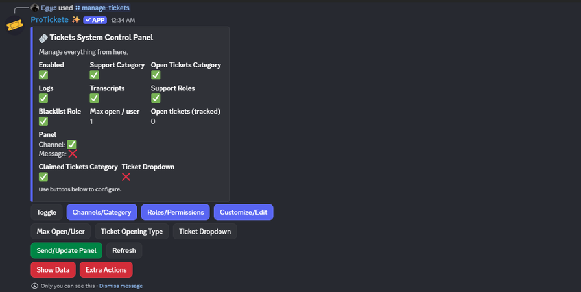Click the ticket emoji in panel title
The width and height of the screenshot is (581, 292).
pos(43,38)
